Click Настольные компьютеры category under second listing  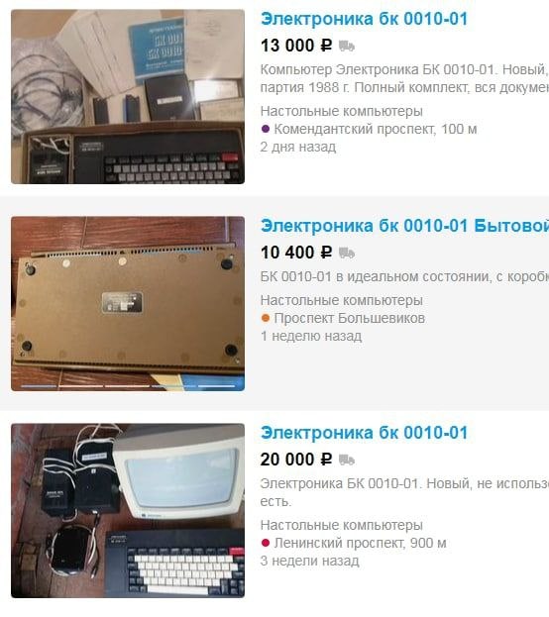click(x=342, y=300)
